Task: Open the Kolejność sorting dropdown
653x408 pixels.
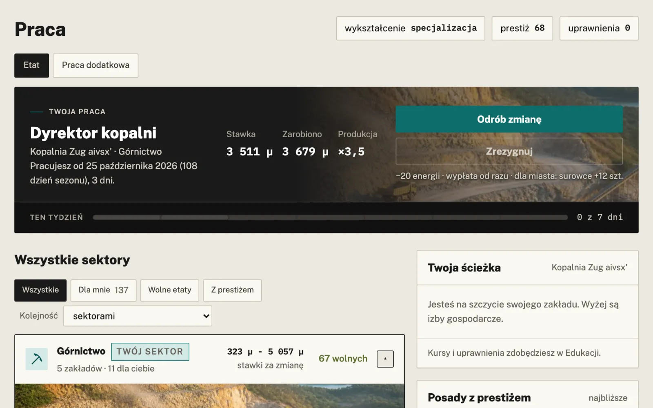Action: 138,316
